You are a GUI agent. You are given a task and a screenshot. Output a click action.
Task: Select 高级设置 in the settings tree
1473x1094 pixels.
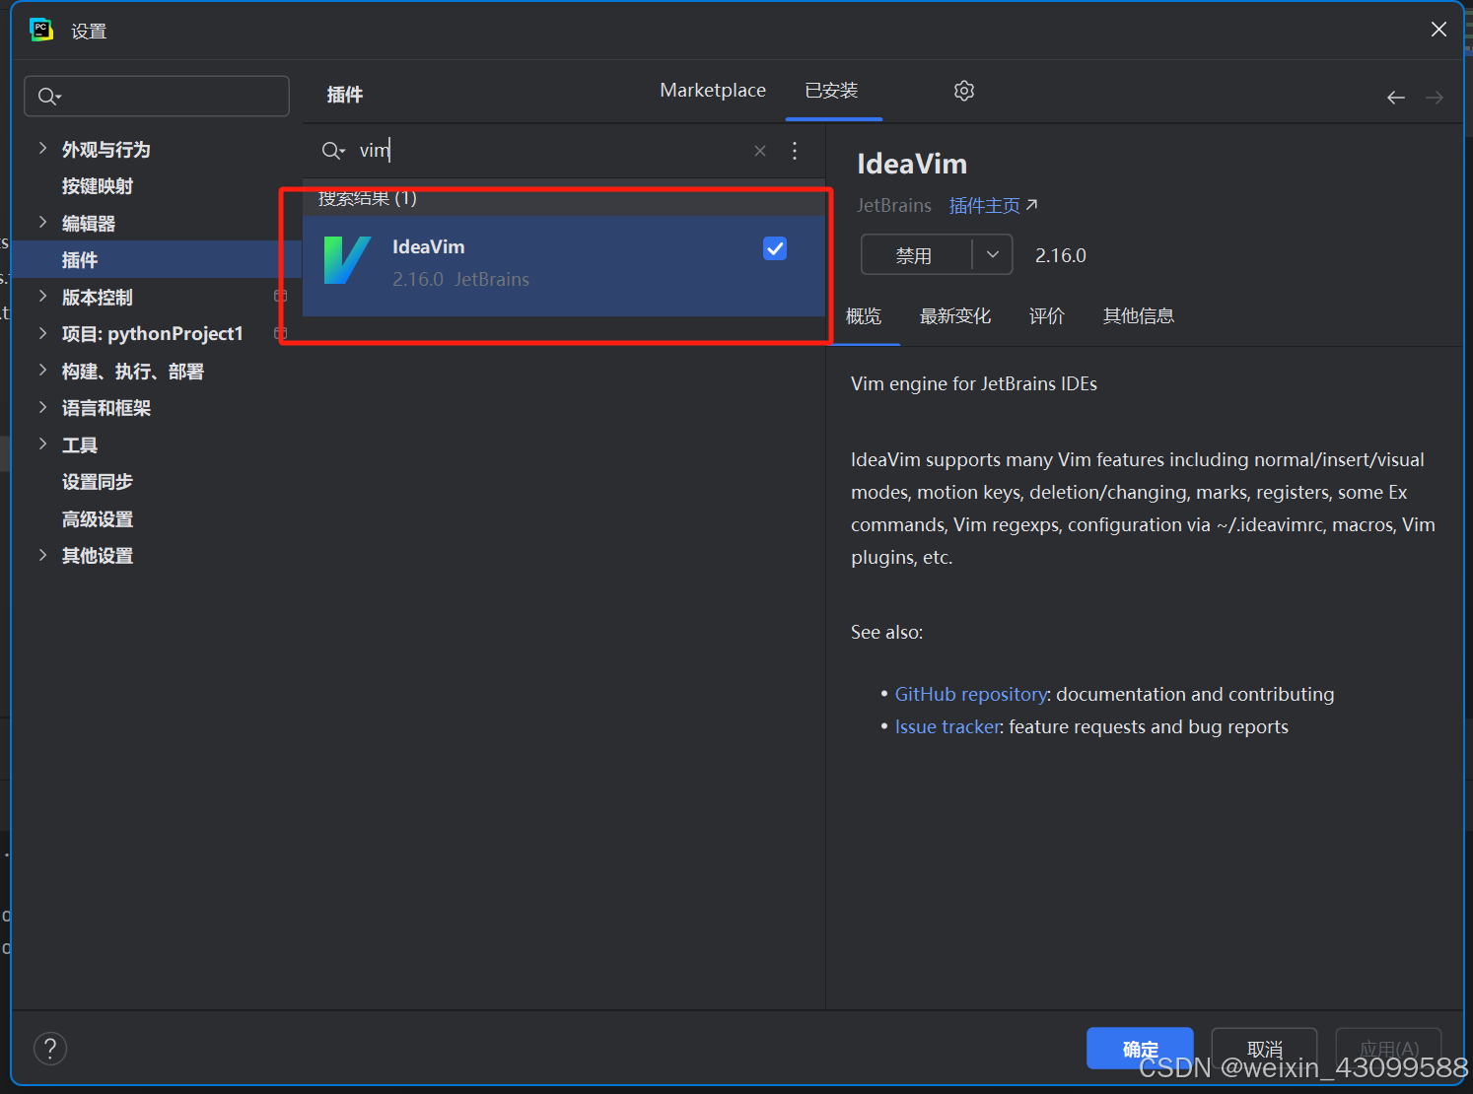pos(98,519)
